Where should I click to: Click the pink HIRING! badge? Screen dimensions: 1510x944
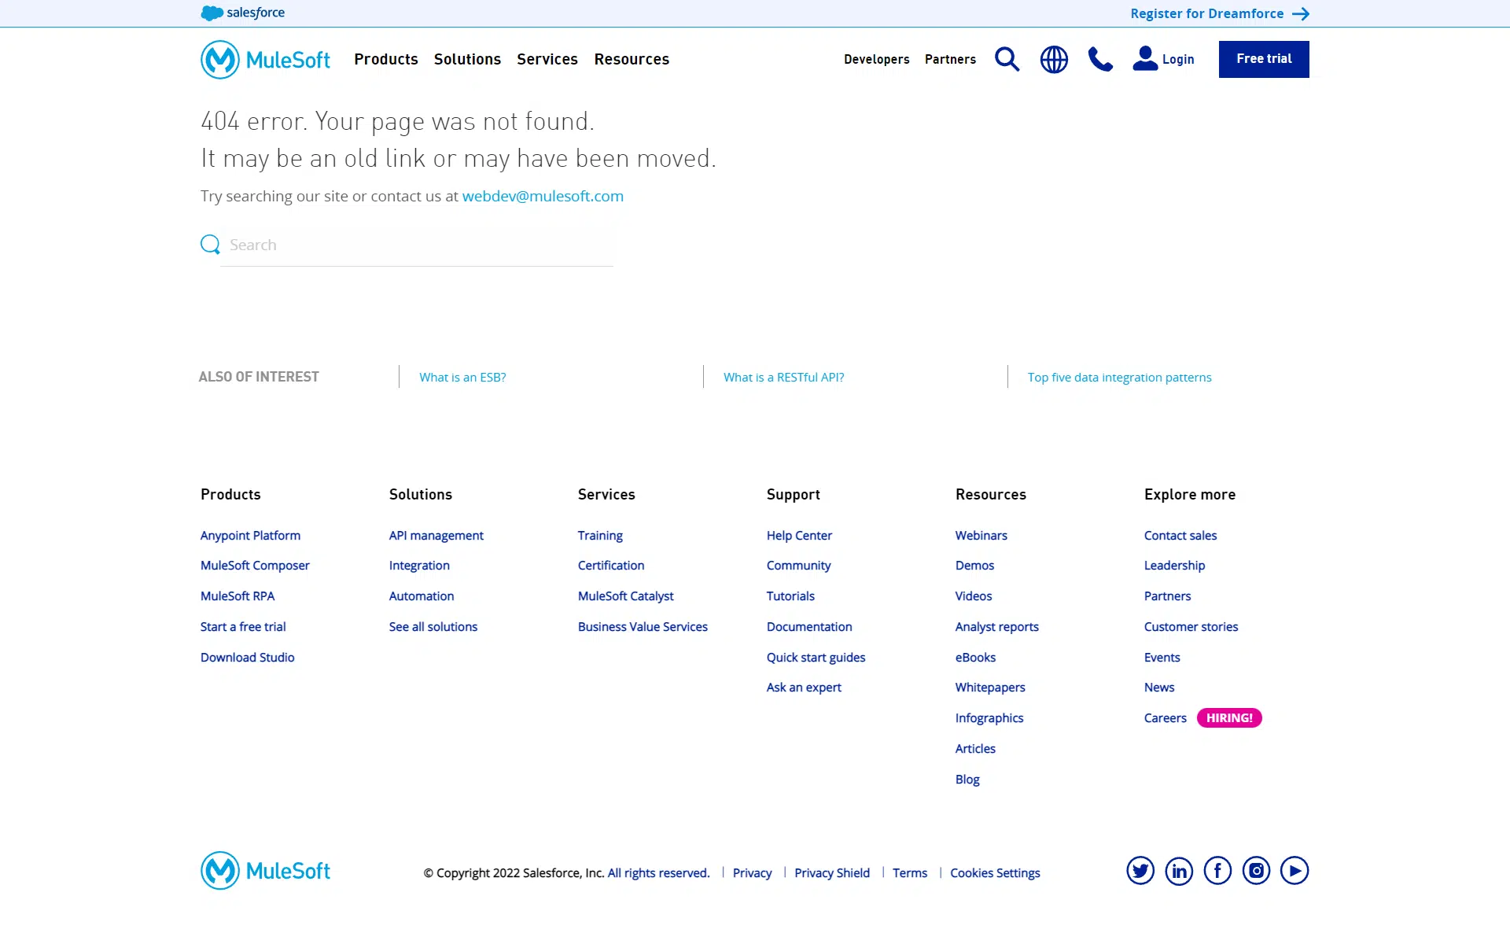[1229, 717]
